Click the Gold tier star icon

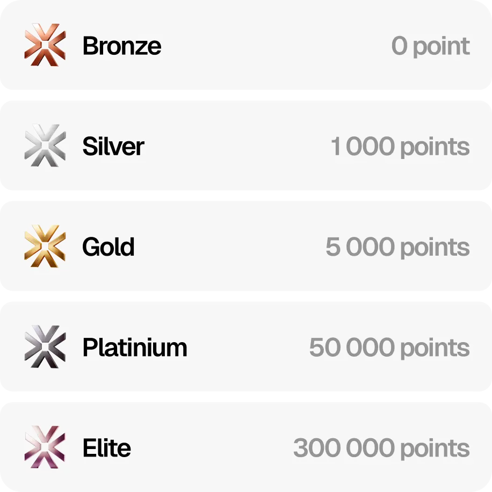click(45, 246)
